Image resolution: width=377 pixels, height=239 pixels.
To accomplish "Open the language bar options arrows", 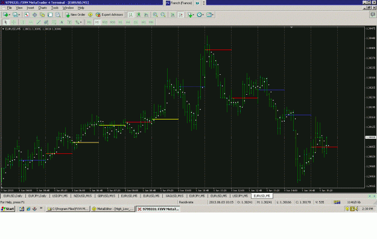I will click(204, 3).
